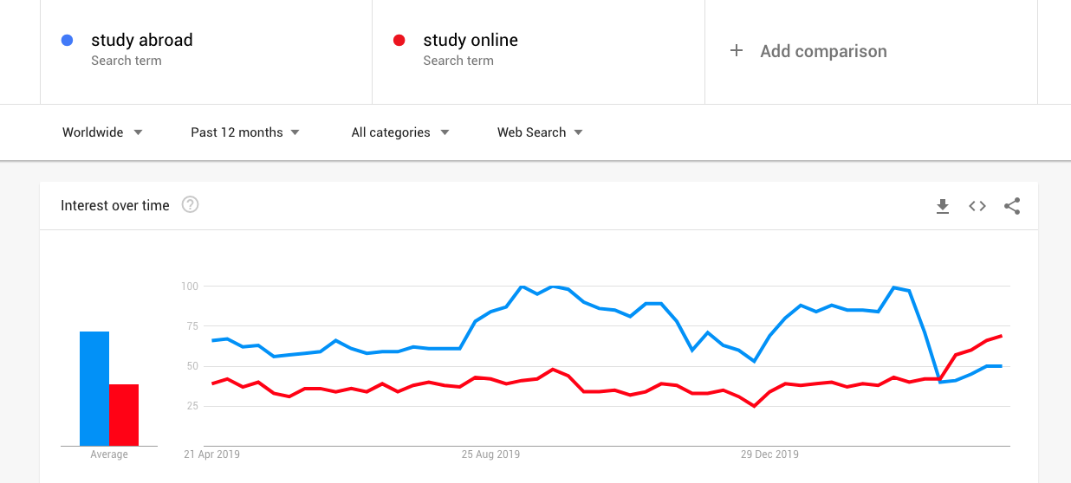Image resolution: width=1071 pixels, height=483 pixels.
Task: Download the Interest over time CSV
Action: point(943,206)
